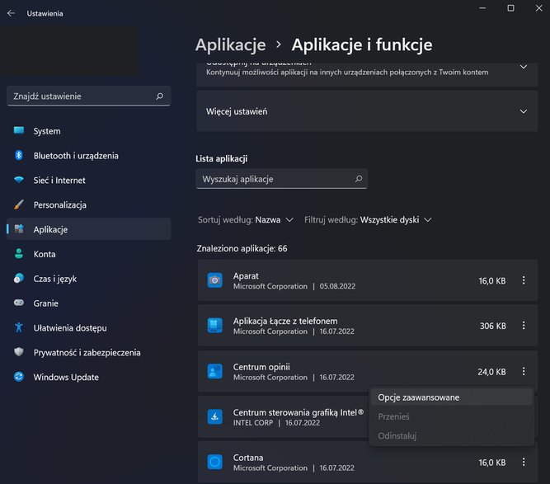Open three-dot menu for Aparat
The height and width of the screenshot is (484, 550).
[x=524, y=280]
